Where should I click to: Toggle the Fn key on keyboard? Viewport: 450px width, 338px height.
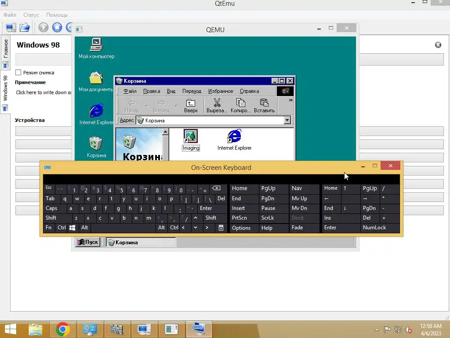49,228
